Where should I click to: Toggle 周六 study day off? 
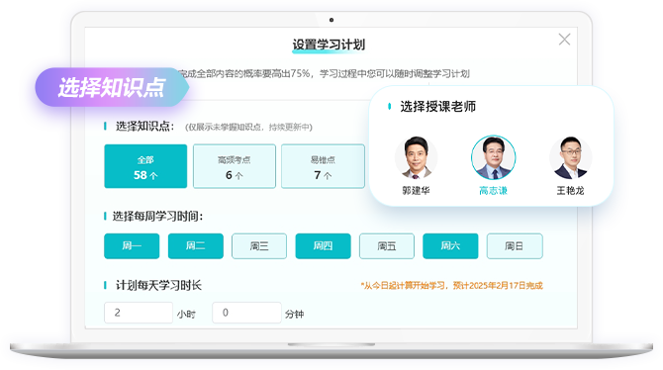(450, 246)
